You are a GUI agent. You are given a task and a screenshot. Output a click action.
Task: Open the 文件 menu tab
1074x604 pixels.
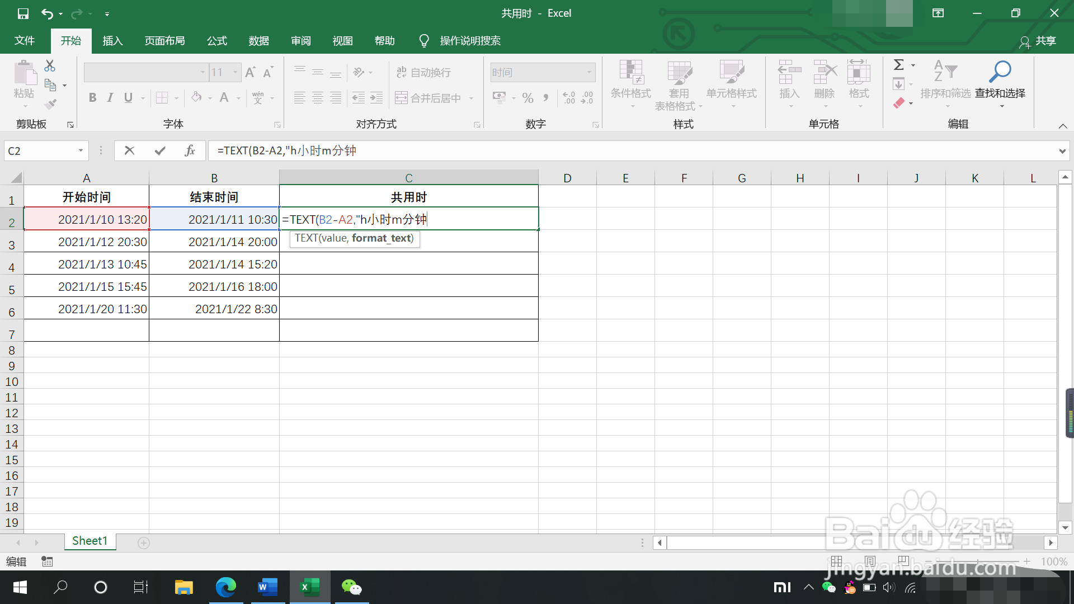[25, 41]
